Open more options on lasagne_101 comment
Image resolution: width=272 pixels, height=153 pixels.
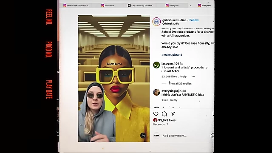click(193, 76)
